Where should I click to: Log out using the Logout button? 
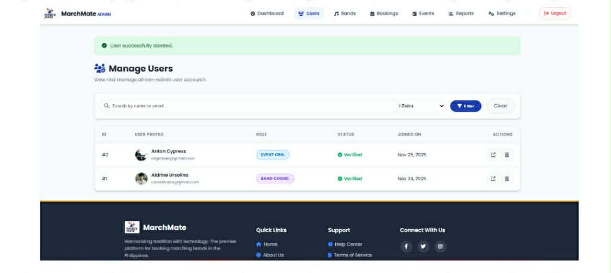(x=555, y=14)
